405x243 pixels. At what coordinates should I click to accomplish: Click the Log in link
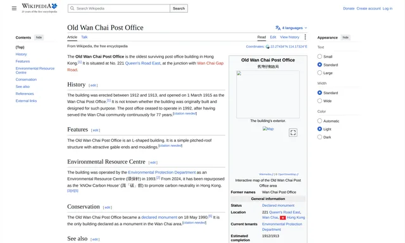click(x=387, y=8)
